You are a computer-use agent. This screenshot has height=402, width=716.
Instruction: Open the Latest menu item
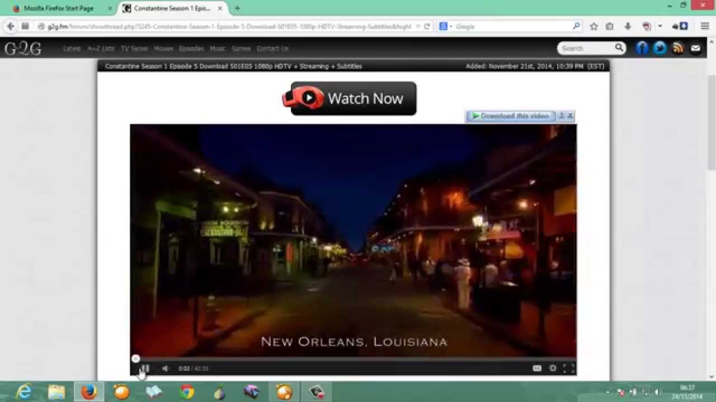(x=72, y=49)
